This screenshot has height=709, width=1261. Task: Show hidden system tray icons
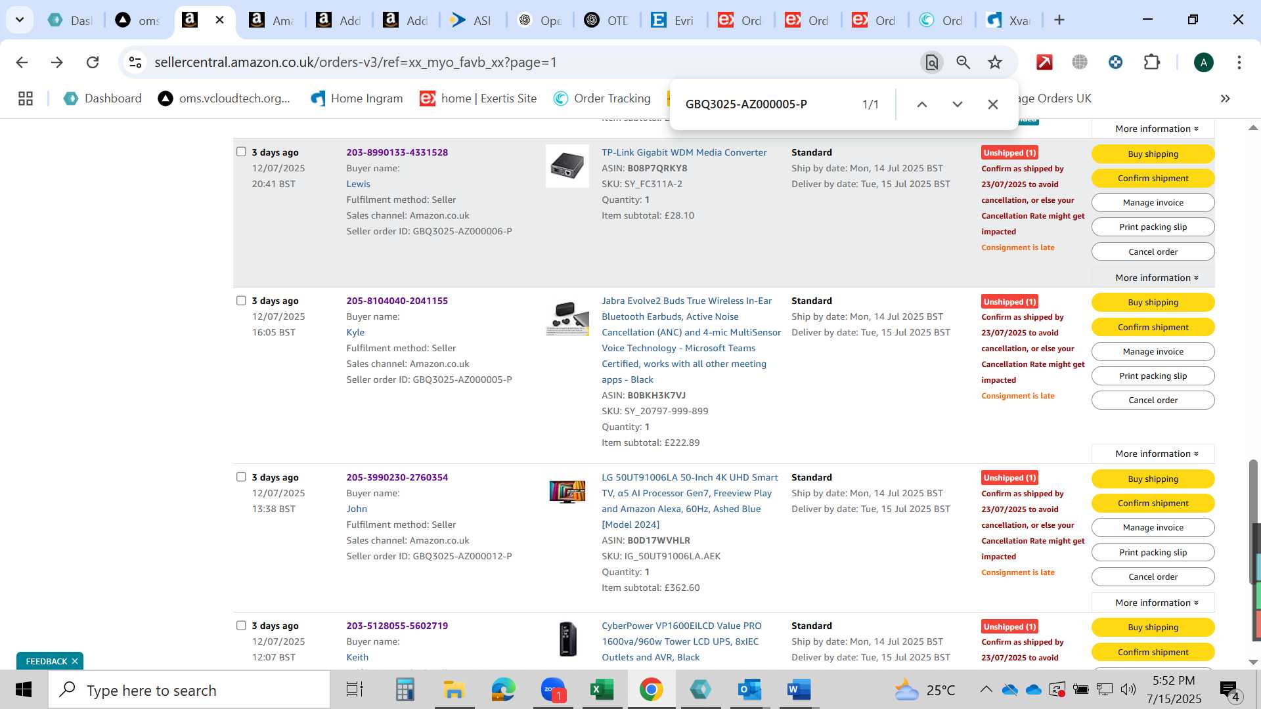pyautogui.click(x=986, y=689)
